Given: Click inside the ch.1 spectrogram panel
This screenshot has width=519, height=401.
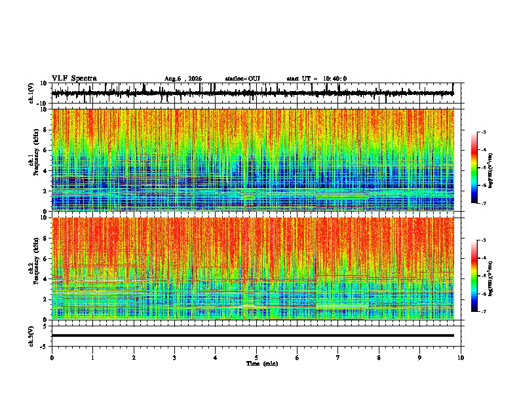Looking at the screenshot, I should [253, 160].
